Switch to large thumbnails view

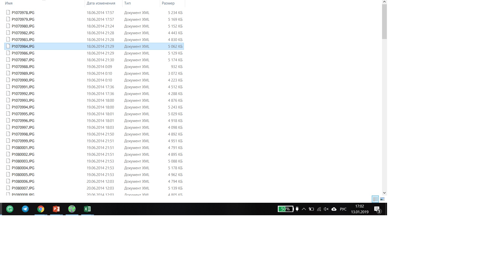382,199
